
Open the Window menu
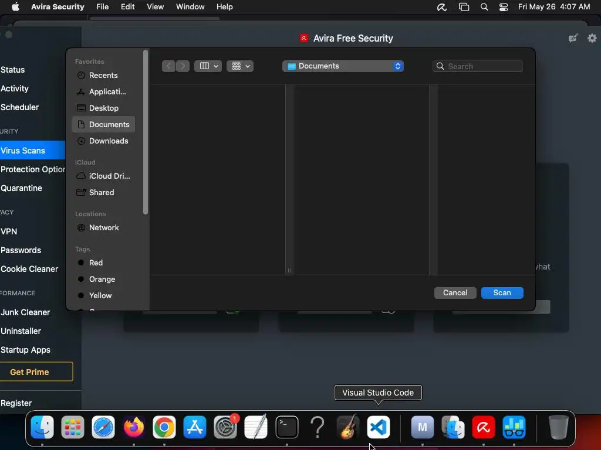tap(190, 7)
